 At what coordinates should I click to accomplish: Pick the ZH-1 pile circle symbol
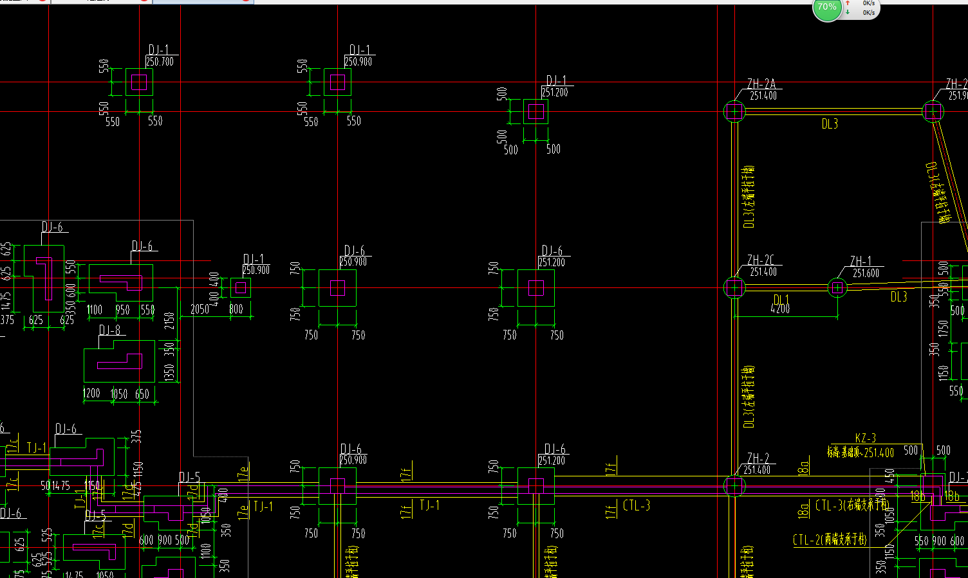[837, 287]
